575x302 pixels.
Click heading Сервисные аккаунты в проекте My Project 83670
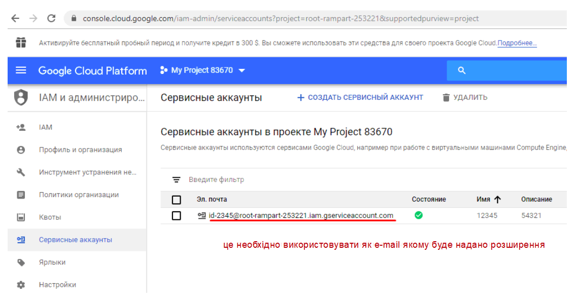coord(277,132)
